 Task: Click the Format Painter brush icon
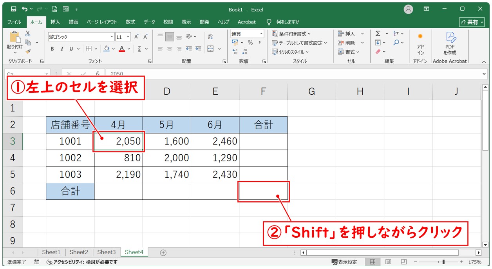[x=28, y=51]
